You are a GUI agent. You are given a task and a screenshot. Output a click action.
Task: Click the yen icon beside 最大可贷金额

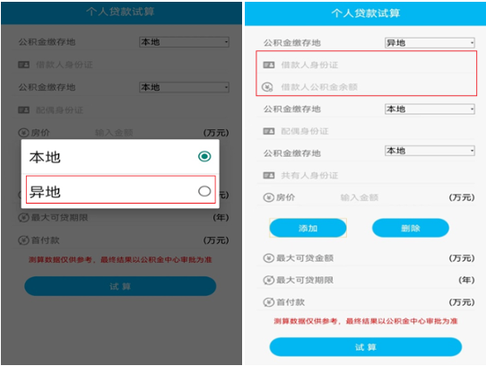268,258
